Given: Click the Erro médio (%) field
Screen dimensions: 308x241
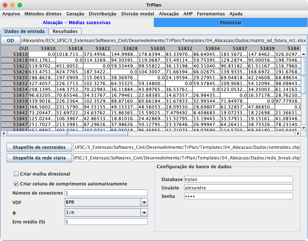Looking at the screenshot, I should click(x=106, y=222).
